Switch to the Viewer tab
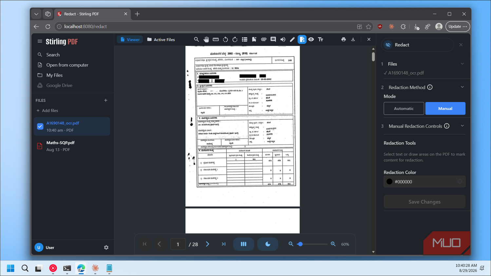Screen dimensions: 491x276 [x=130, y=40]
